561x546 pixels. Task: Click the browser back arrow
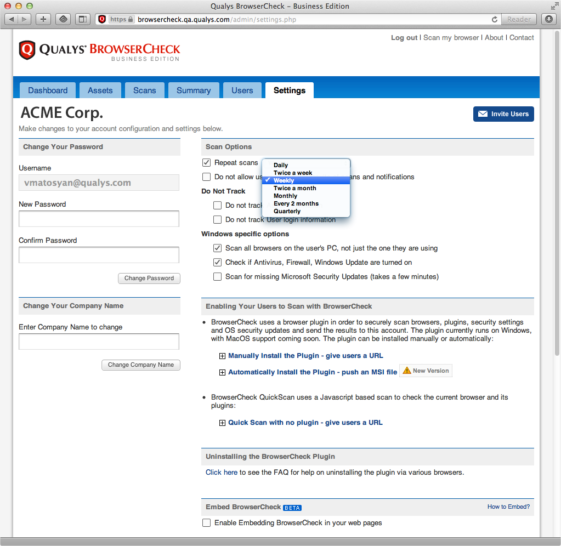click(11, 19)
